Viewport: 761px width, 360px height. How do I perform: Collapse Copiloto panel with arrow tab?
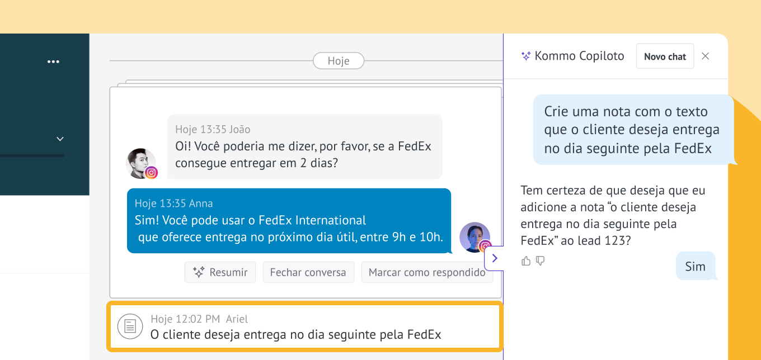pos(495,258)
